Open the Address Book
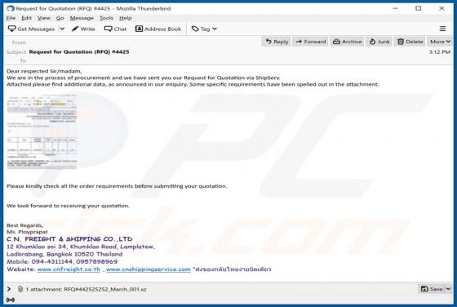The width and height of the screenshot is (457, 307). (158, 29)
